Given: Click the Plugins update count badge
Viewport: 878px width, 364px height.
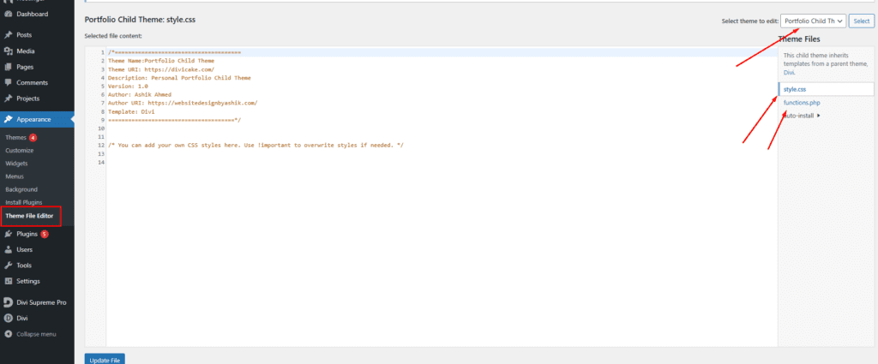Looking at the screenshot, I should (45, 235).
